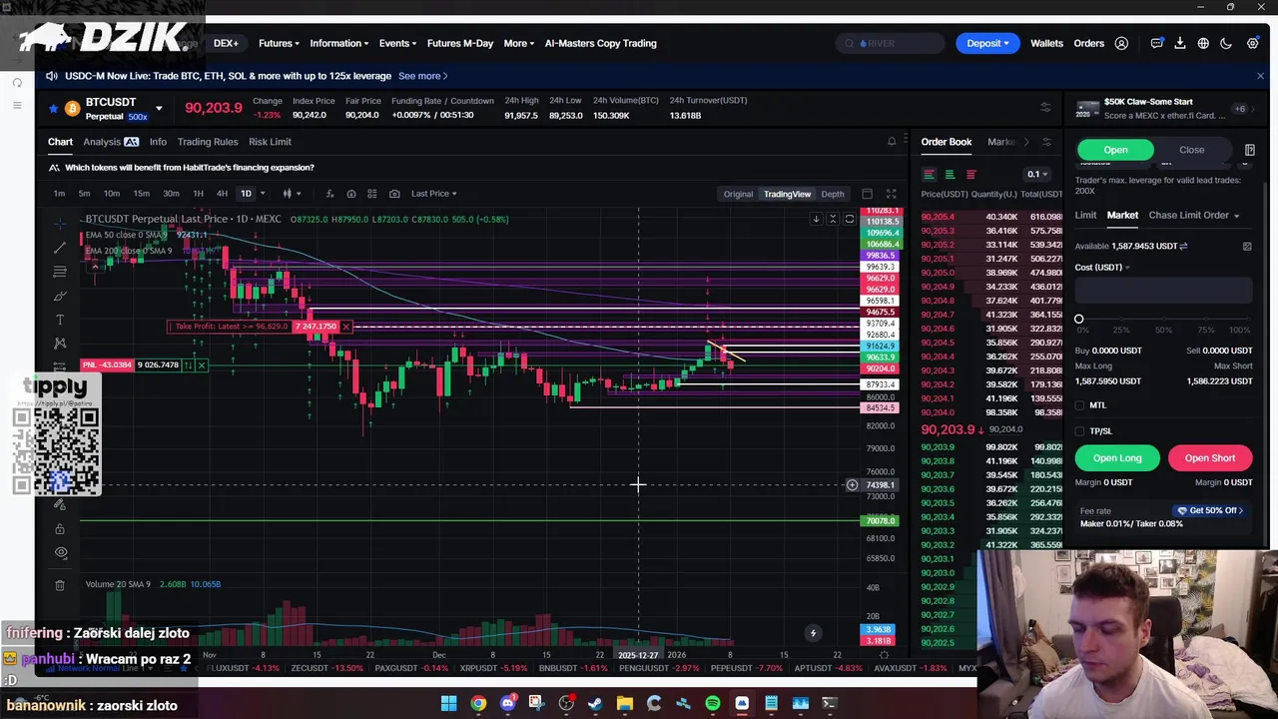Open the Risk Limit tab
This screenshot has height=719, width=1278.
click(x=270, y=142)
